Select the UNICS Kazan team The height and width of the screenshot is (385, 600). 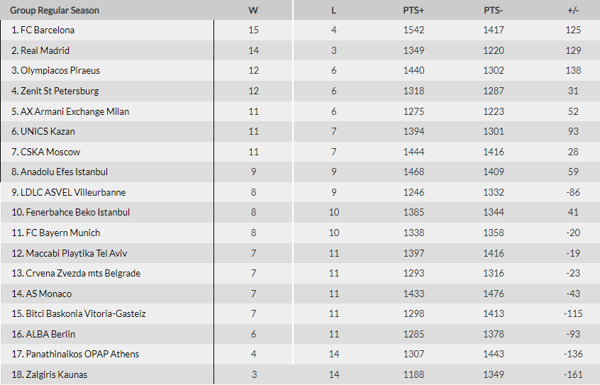48,132
